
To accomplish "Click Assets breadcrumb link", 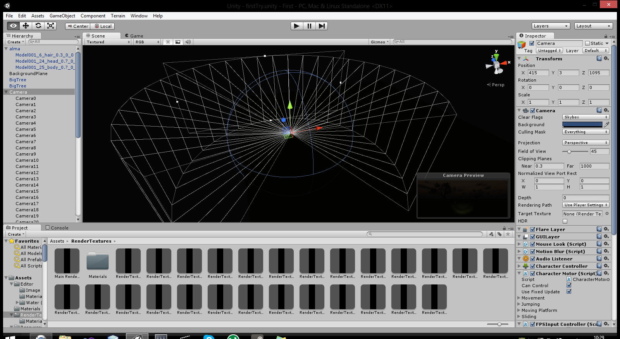I will pos(57,241).
